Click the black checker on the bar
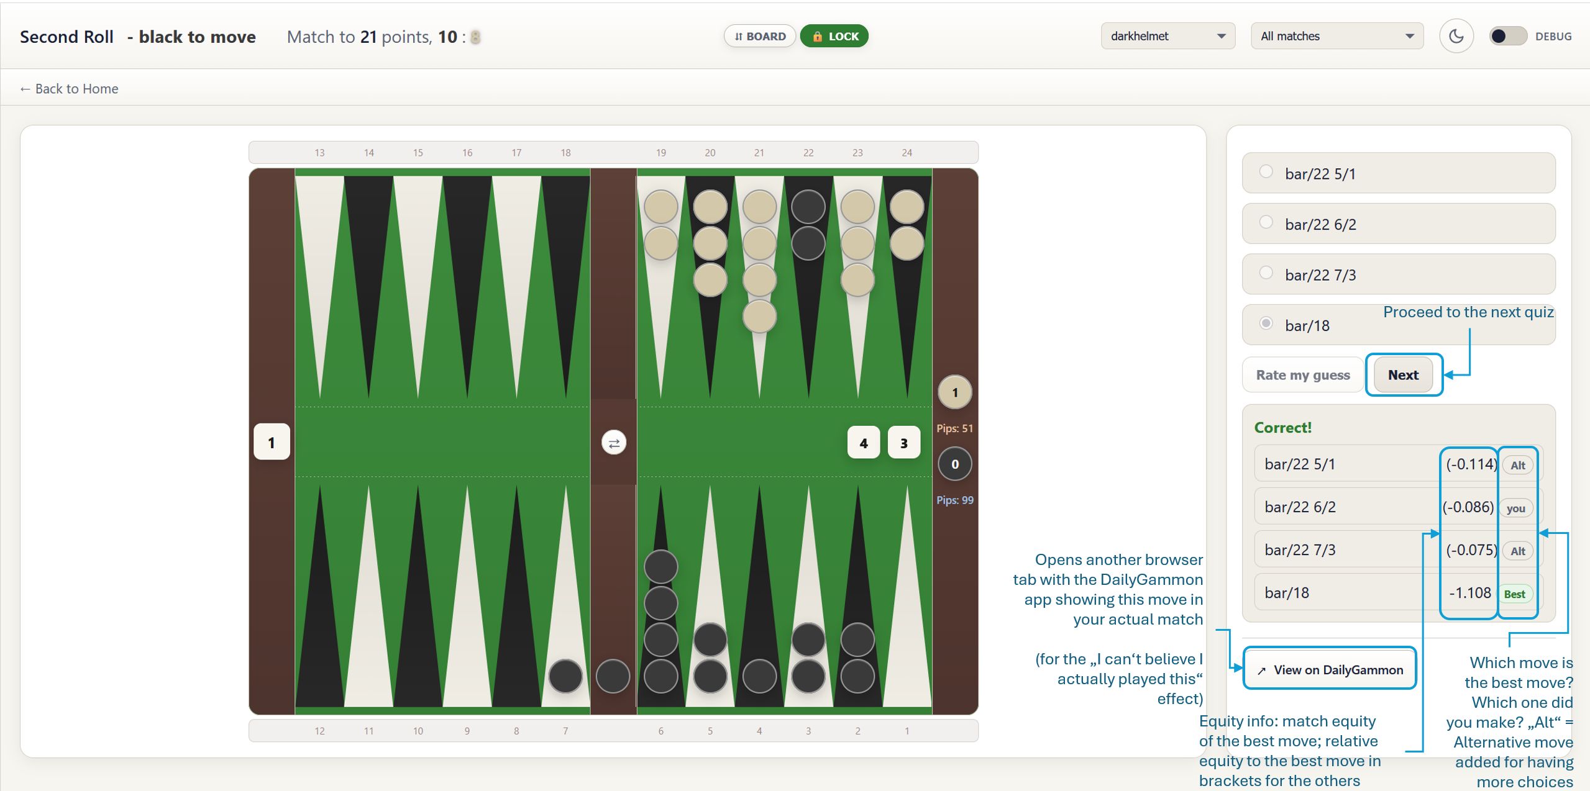The height and width of the screenshot is (791, 1590). 613,676
